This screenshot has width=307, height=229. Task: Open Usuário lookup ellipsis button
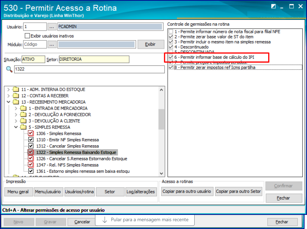click(x=52, y=27)
